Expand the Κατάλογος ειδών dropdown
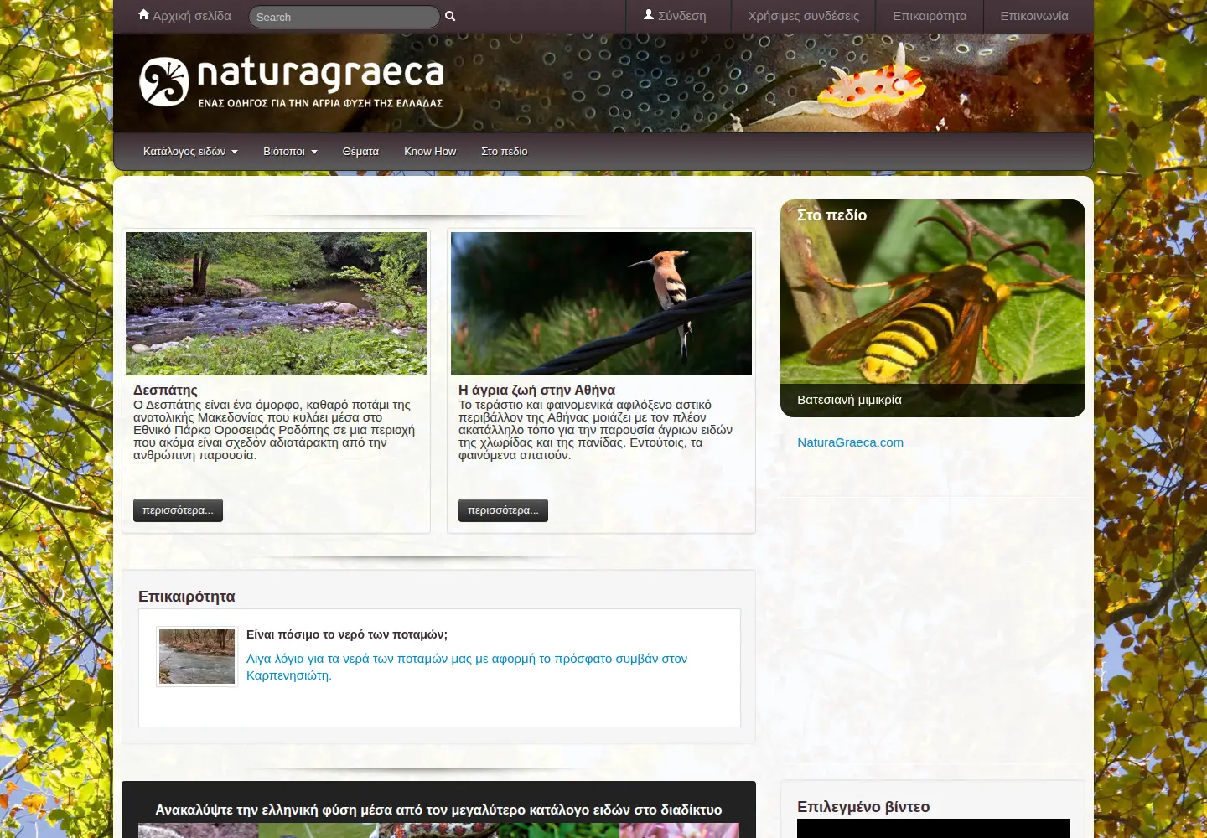This screenshot has width=1207, height=838. point(190,152)
